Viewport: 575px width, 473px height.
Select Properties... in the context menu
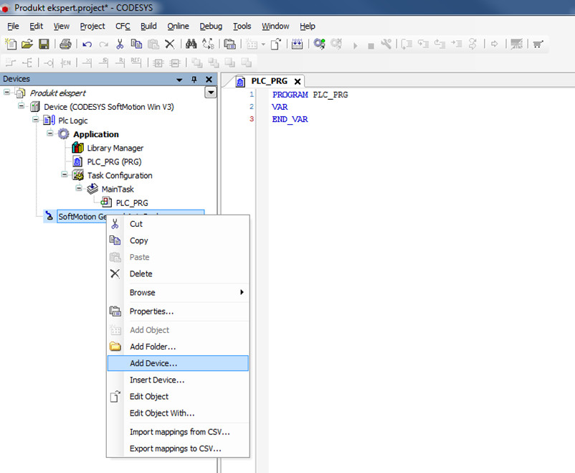tap(178, 312)
